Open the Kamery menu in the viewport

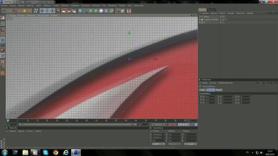pos(21,16)
